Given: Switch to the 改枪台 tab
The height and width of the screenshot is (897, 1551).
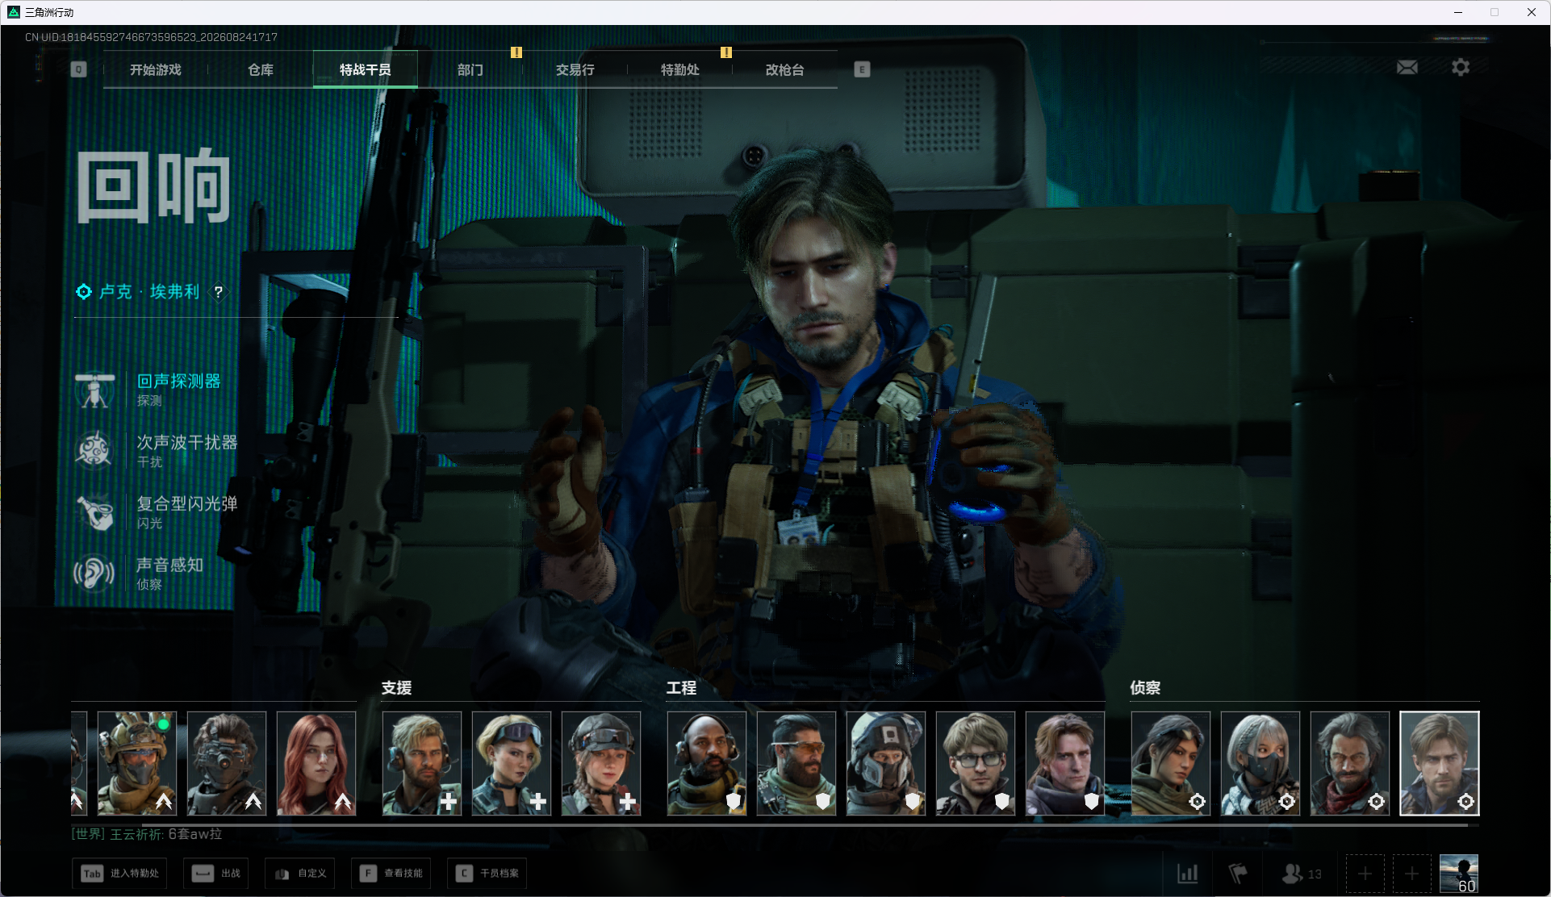Looking at the screenshot, I should (x=785, y=70).
